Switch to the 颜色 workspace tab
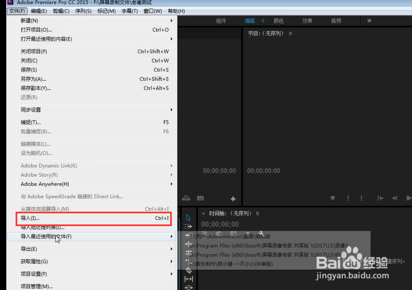 point(278,21)
